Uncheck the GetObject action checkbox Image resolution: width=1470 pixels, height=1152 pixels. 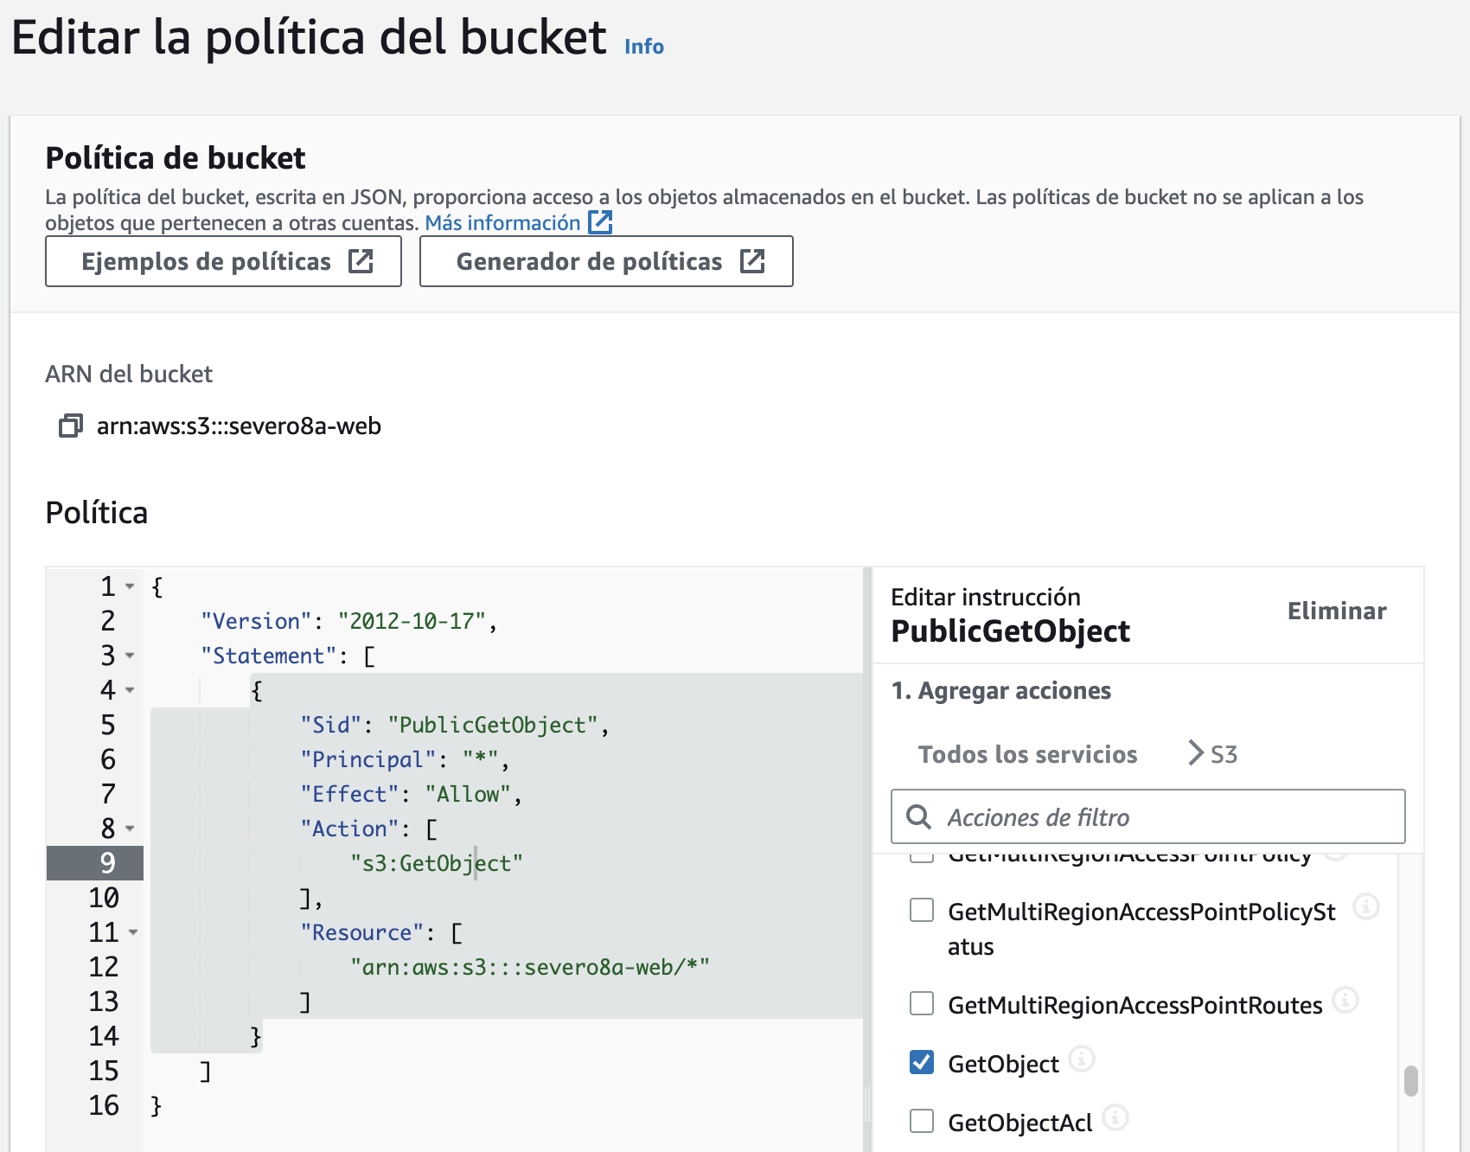pos(922,1062)
